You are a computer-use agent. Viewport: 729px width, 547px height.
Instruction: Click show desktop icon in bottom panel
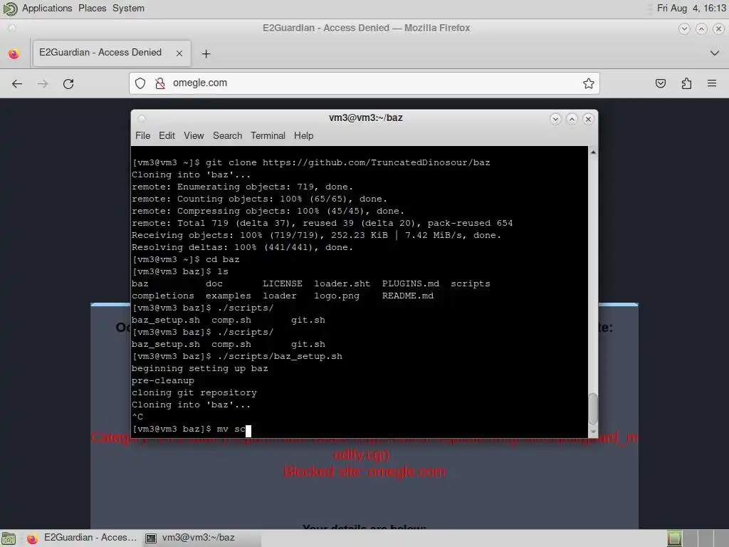9,538
